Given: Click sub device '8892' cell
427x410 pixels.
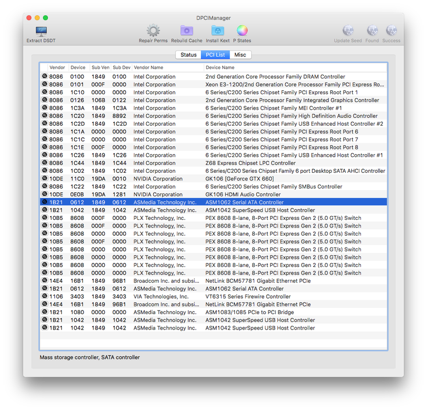Looking at the screenshot, I should click(x=119, y=116).
